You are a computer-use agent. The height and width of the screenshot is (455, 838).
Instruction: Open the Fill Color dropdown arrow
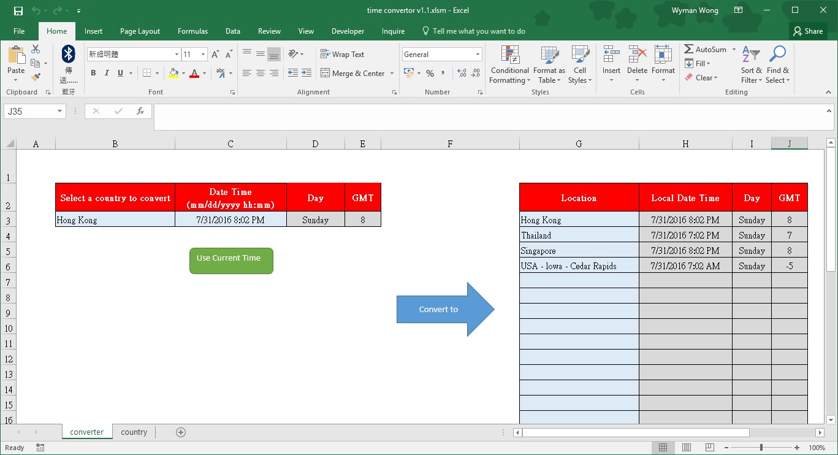182,73
